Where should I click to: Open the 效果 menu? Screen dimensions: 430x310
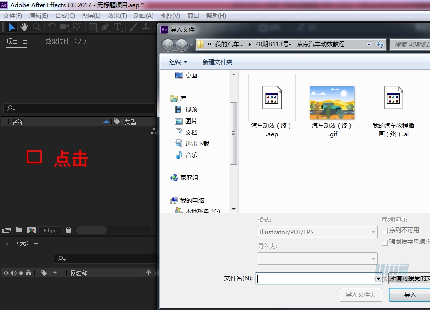pyautogui.click(x=117, y=15)
